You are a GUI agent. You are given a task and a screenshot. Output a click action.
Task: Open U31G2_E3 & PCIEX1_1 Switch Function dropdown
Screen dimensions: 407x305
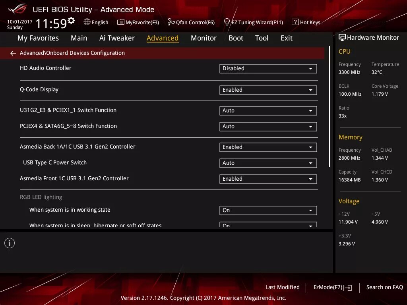[268, 111]
